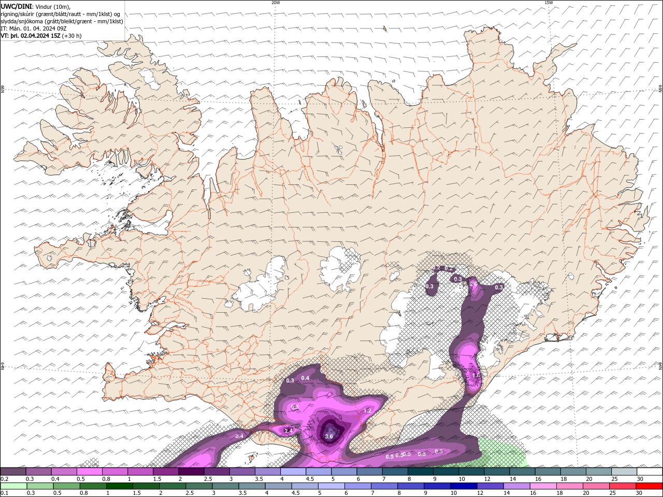This screenshot has width=663, height=497.
Task: Click the '(+30 h)' forecast offset text
Action: click(x=71, y=36)
